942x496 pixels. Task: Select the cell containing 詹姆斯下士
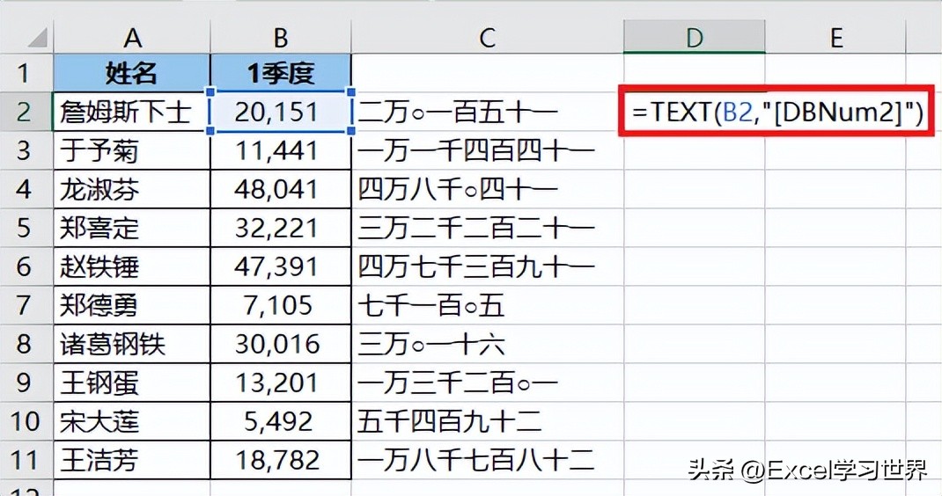(132, 112)
